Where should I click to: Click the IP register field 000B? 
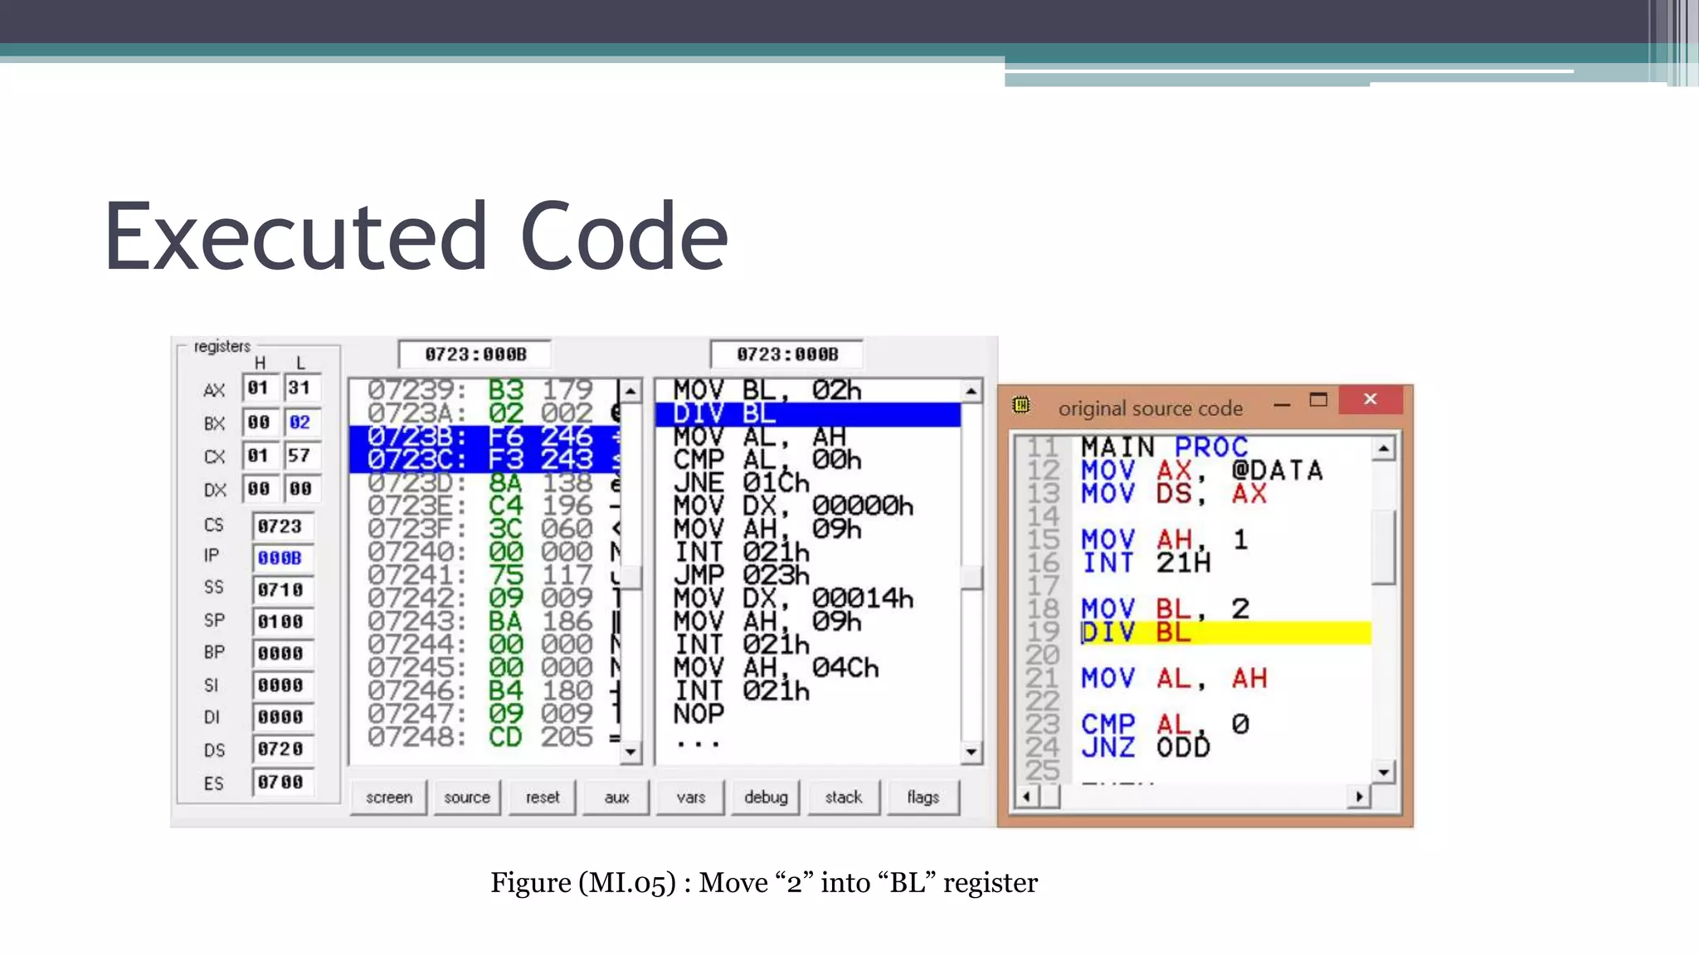pyautogui.click(x=282, y=558)
